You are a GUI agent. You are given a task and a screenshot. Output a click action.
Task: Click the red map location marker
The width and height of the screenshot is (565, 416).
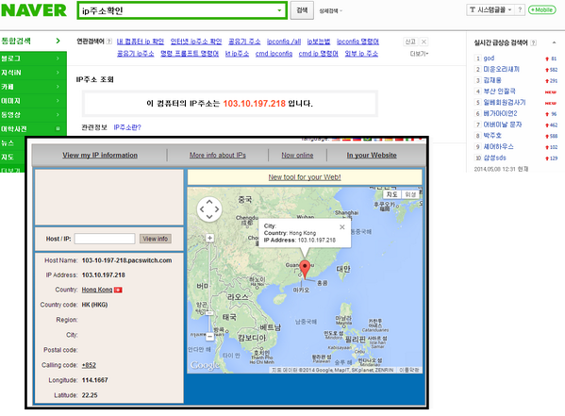(305, 269)
